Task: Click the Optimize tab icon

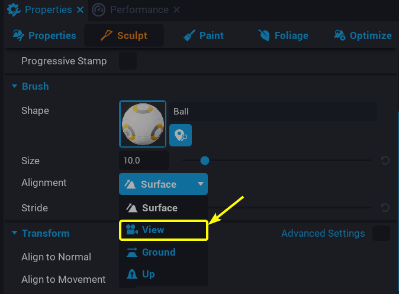Action: [340, 35]
